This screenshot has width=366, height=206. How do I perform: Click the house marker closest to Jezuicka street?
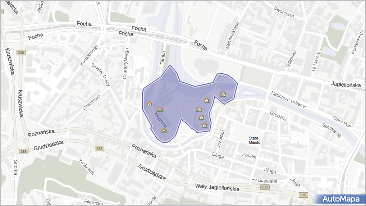pyautogui.click(x=205, y=125)
